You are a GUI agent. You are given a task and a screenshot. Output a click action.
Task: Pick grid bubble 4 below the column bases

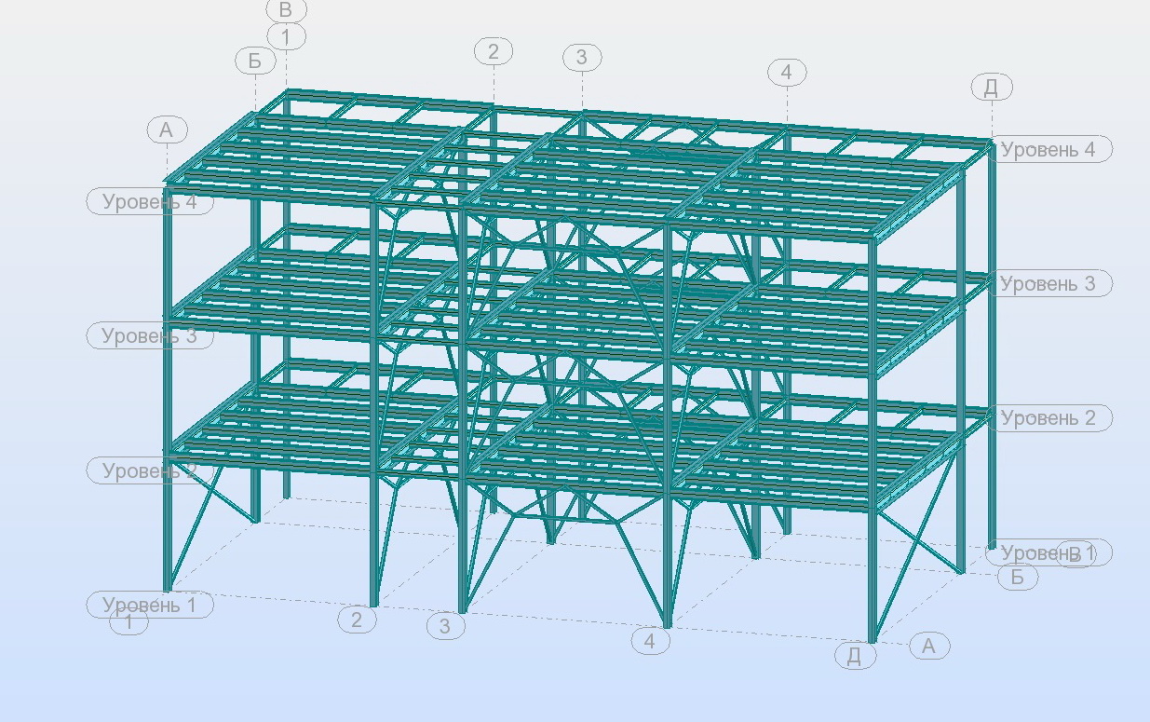650,641
